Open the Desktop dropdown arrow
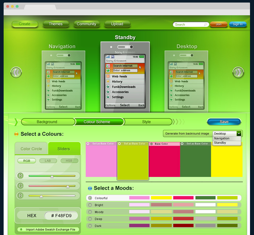This screenshot has width=254, height=235. point(239,134)
